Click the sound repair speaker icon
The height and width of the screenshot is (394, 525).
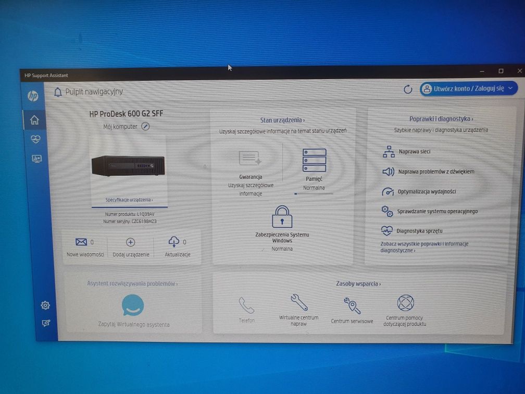(x=388, y=171)
